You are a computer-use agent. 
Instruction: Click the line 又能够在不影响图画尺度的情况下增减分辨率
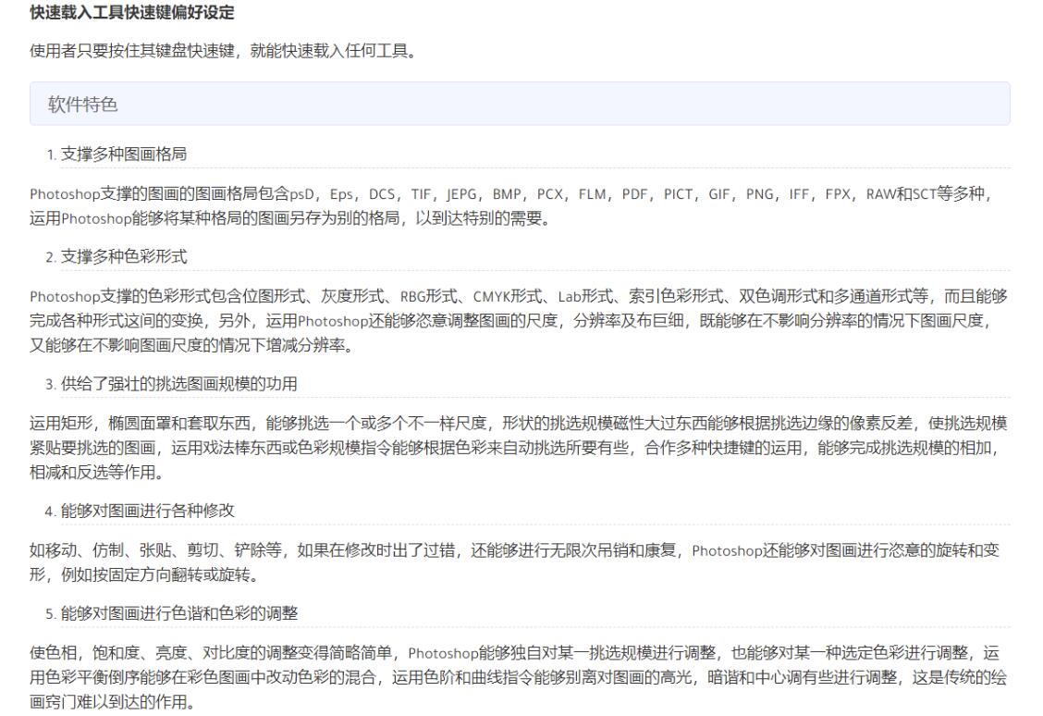[190, 345]
